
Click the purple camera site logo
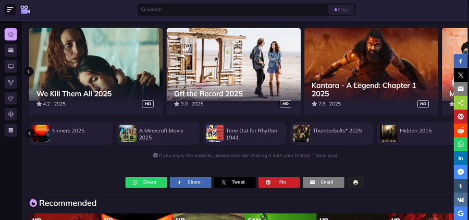[26, 9]
